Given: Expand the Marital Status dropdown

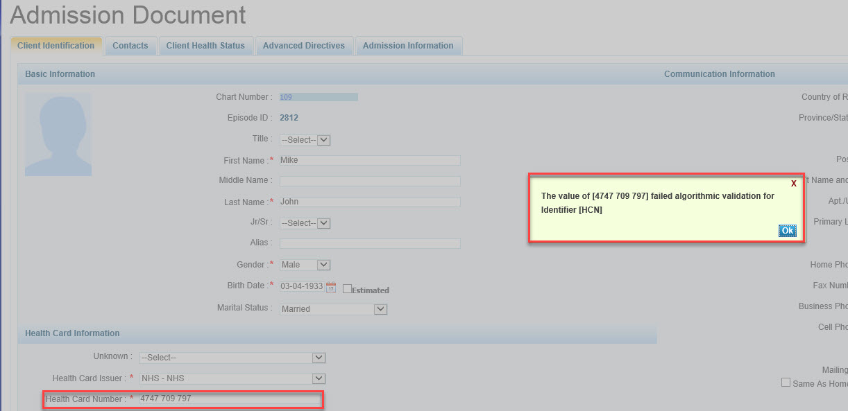Looking at the screenshot, I should click(x=333, y=309).
